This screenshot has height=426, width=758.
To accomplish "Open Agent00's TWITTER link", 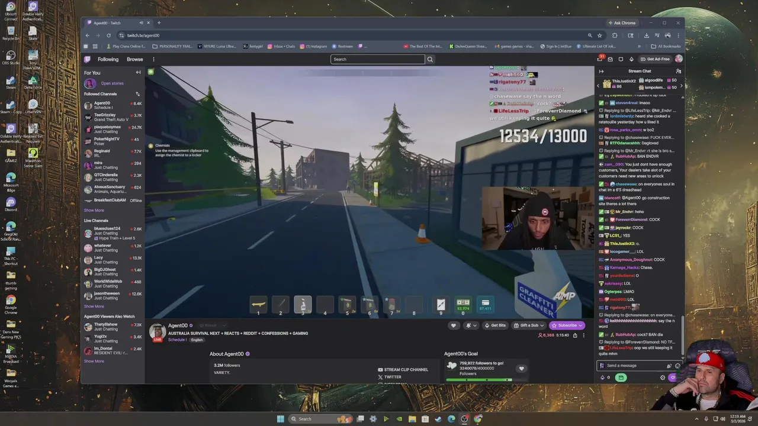I will click(x=390, y=377).
